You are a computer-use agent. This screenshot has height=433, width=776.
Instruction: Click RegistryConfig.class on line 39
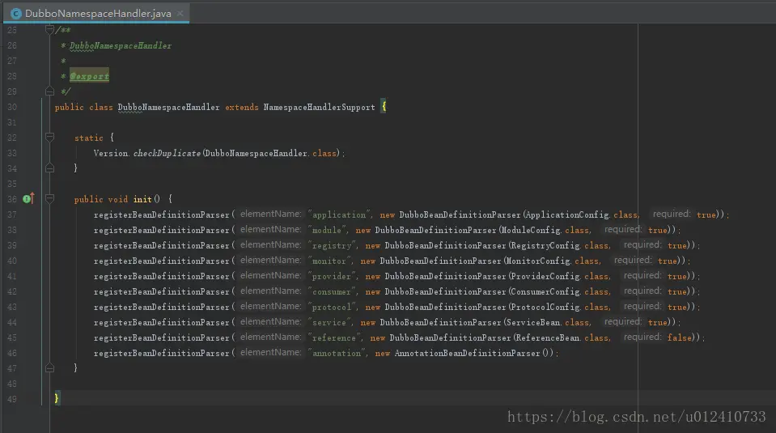[x=559, y=245]
